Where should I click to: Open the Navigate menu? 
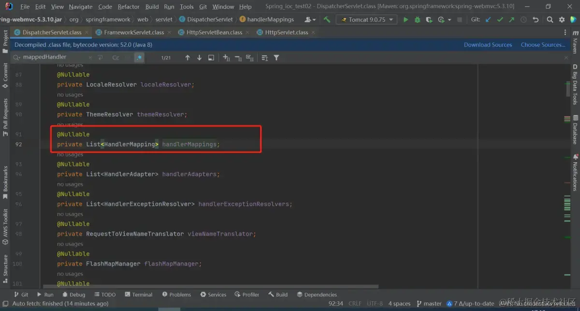pos(81,7)
